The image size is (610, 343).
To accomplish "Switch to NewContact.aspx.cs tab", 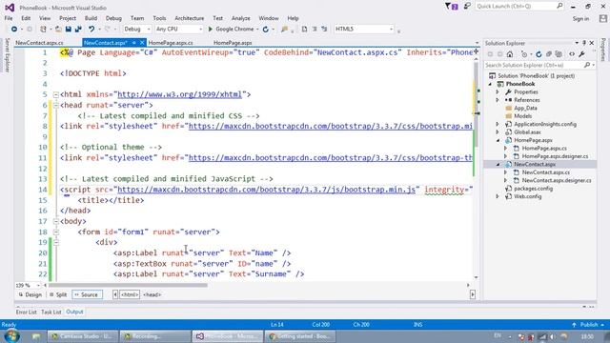I will point(39,43).
